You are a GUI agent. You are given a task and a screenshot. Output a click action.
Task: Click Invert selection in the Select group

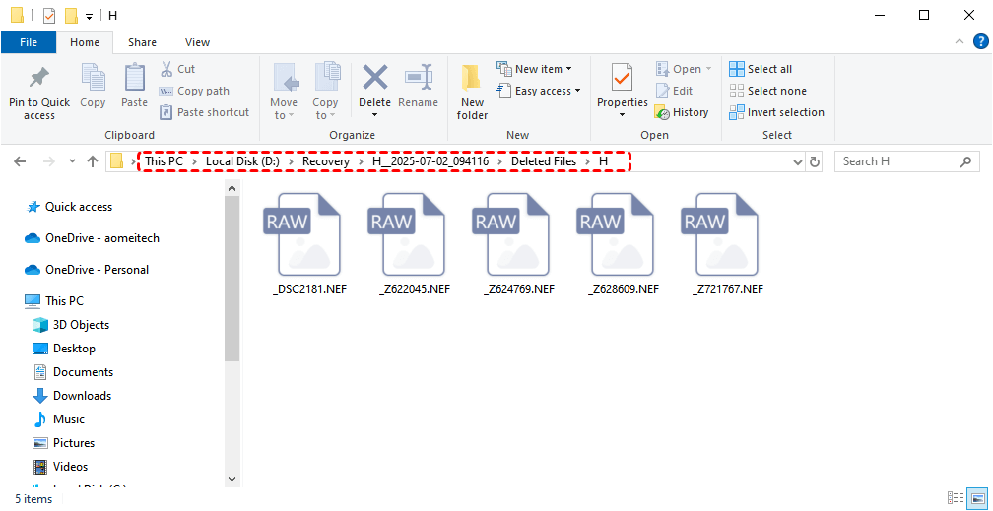(x=776, y=112)
